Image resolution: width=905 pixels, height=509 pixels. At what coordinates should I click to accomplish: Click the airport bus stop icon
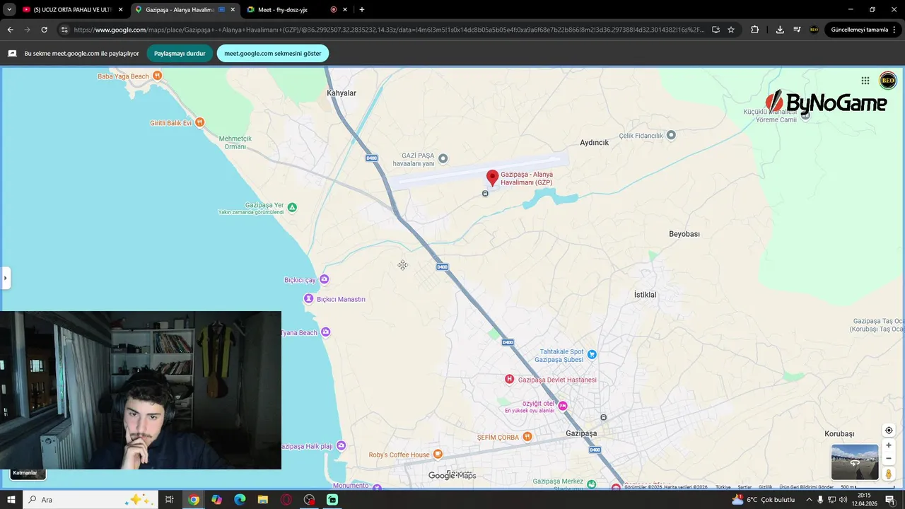tap(485, 193)
